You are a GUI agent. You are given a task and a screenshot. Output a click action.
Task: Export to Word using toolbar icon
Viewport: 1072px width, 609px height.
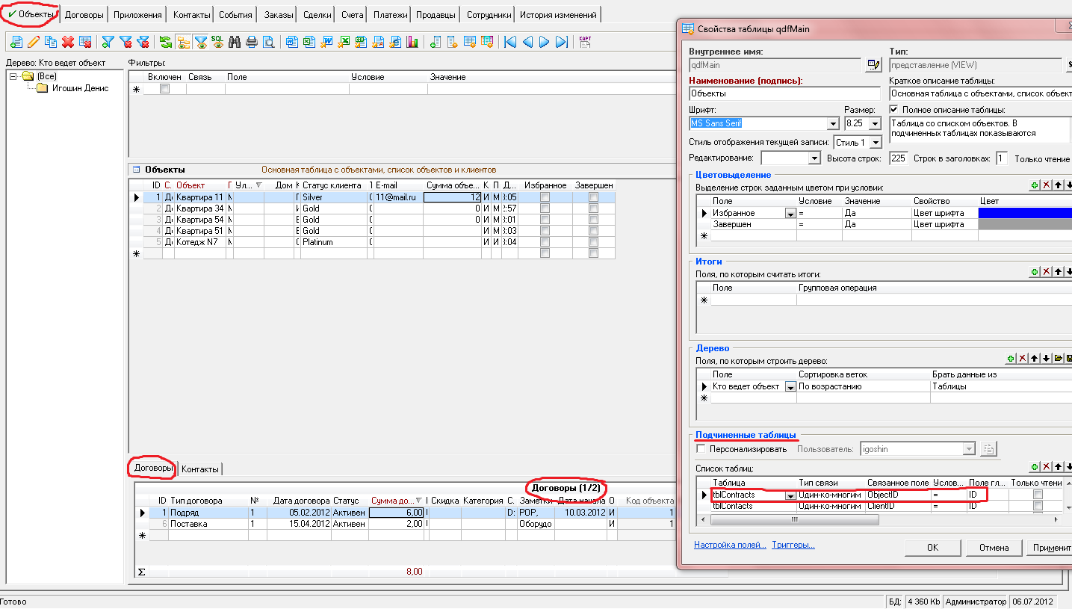pos(292,42)
